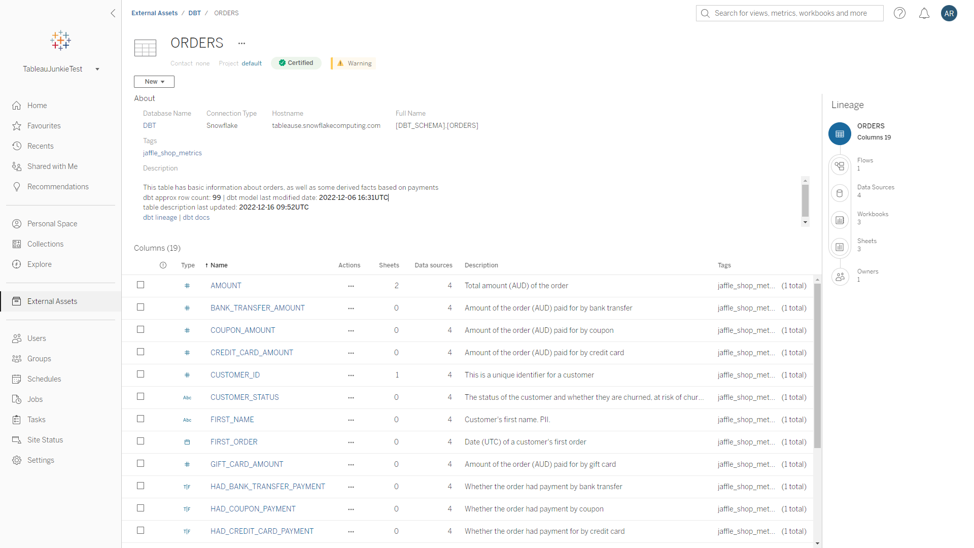The height and width of the screenshot is (548, 974).
Task: Open the Data Sources lineage icon
Action: click(840, 193)
